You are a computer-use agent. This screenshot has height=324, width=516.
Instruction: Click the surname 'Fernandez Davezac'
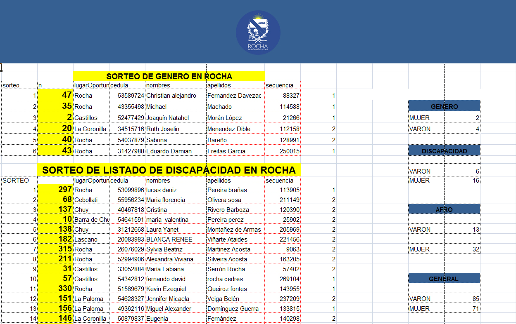pos(235,95)
